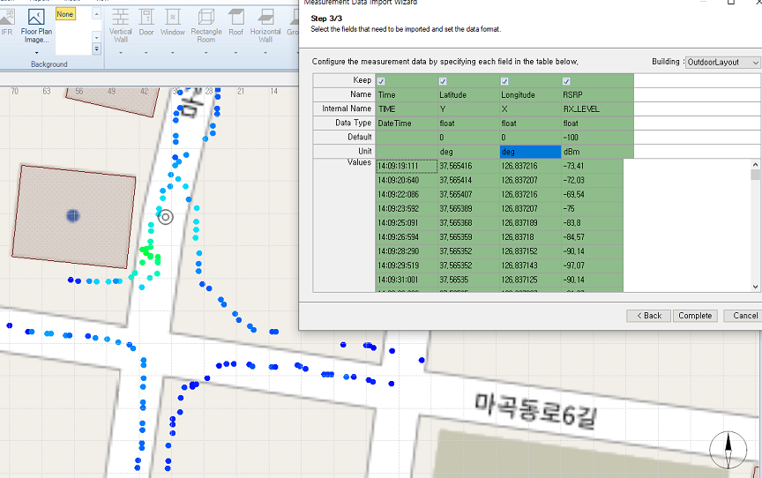This screenshot has height=478, width=762.
Task: Click the DateTime data type cell
Action: (407, 123)
